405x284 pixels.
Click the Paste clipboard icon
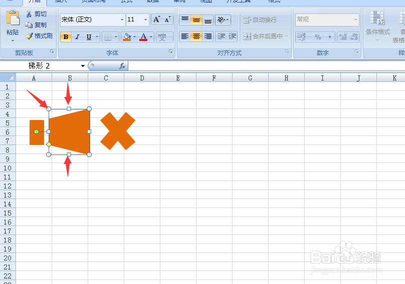13,18
